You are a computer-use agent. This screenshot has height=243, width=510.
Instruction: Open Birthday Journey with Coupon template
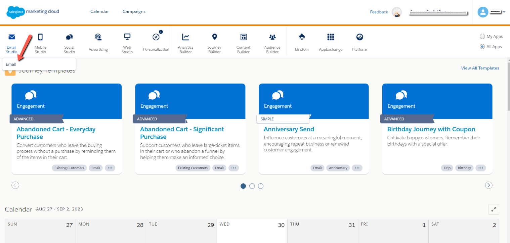pos(431,129)
